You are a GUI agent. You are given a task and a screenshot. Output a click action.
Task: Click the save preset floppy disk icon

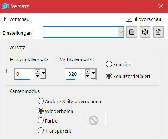132,32
